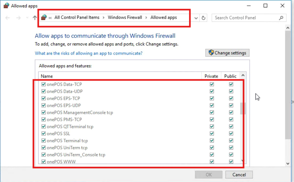Click the Forward navigation arrow
294x182 pixels.
[x=18, y=18]
